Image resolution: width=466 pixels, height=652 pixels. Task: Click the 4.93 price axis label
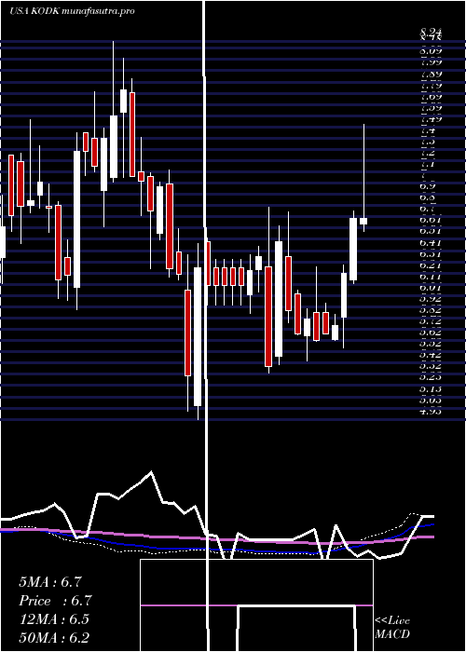pyautogui.click(x=431, y=412)
